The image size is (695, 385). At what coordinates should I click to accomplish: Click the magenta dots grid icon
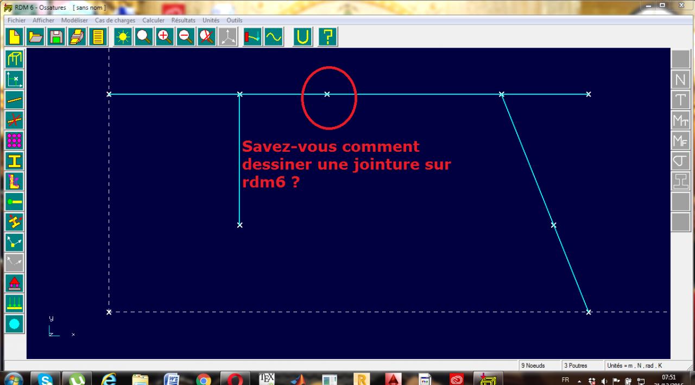click(14, 141)
